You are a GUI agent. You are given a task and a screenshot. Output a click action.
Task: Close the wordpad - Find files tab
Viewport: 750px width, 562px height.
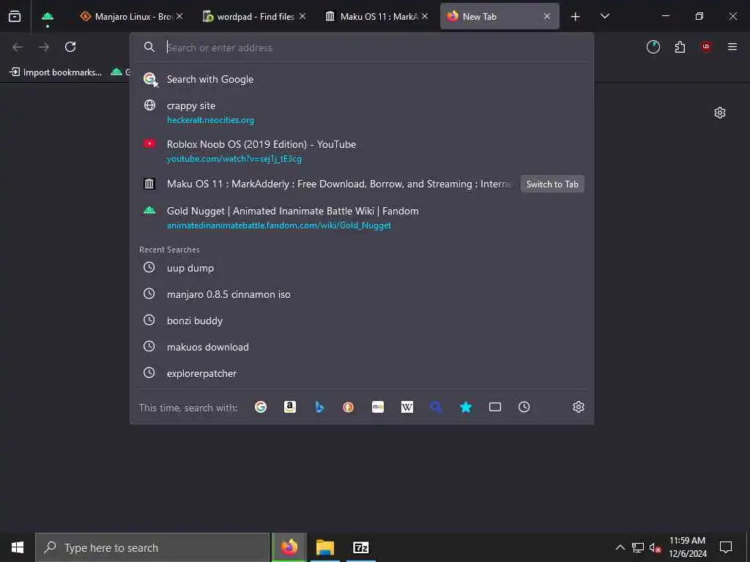click(x=302, y=16)
